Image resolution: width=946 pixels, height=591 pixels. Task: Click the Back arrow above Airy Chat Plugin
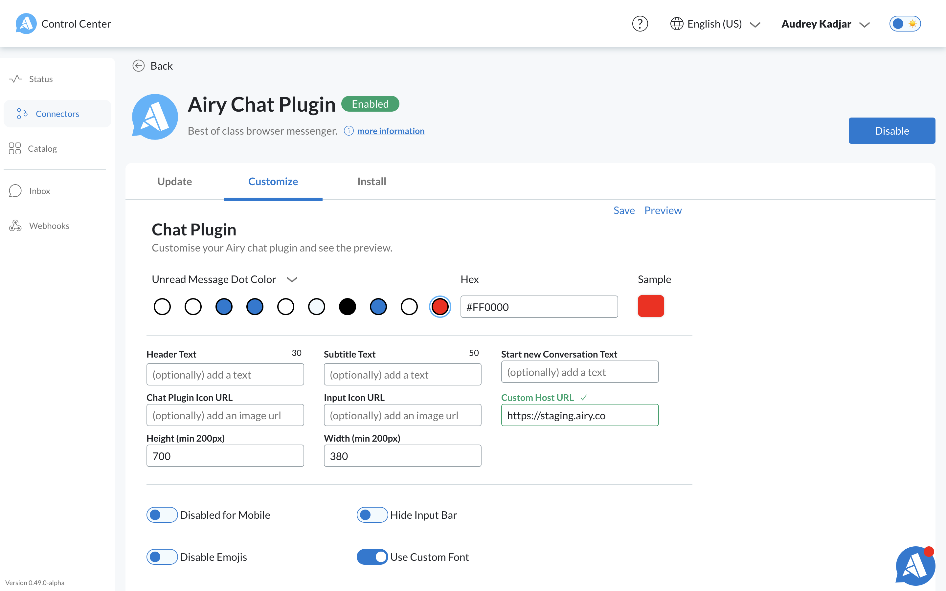click(138, 66)
